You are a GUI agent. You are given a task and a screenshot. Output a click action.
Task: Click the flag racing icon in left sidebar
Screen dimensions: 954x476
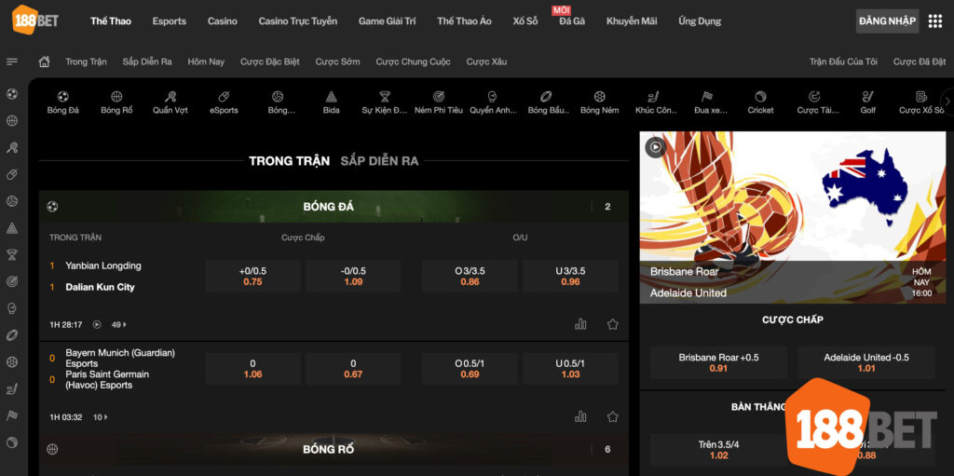[12, 415]
